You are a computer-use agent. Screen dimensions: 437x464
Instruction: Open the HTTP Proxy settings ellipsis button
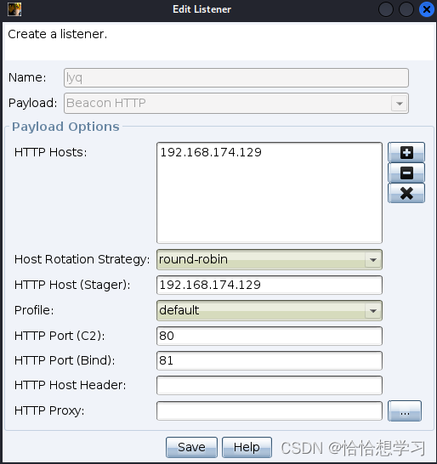coord(405,410)
